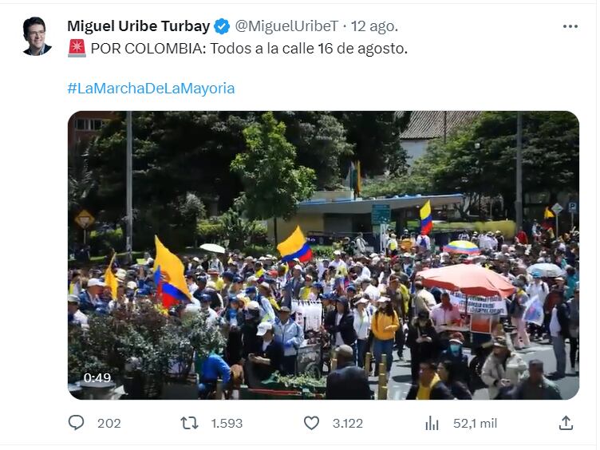Click the share upload arrow icon
Image resolution: width=600 pixels, height=450 pixels.
[566, 423]
